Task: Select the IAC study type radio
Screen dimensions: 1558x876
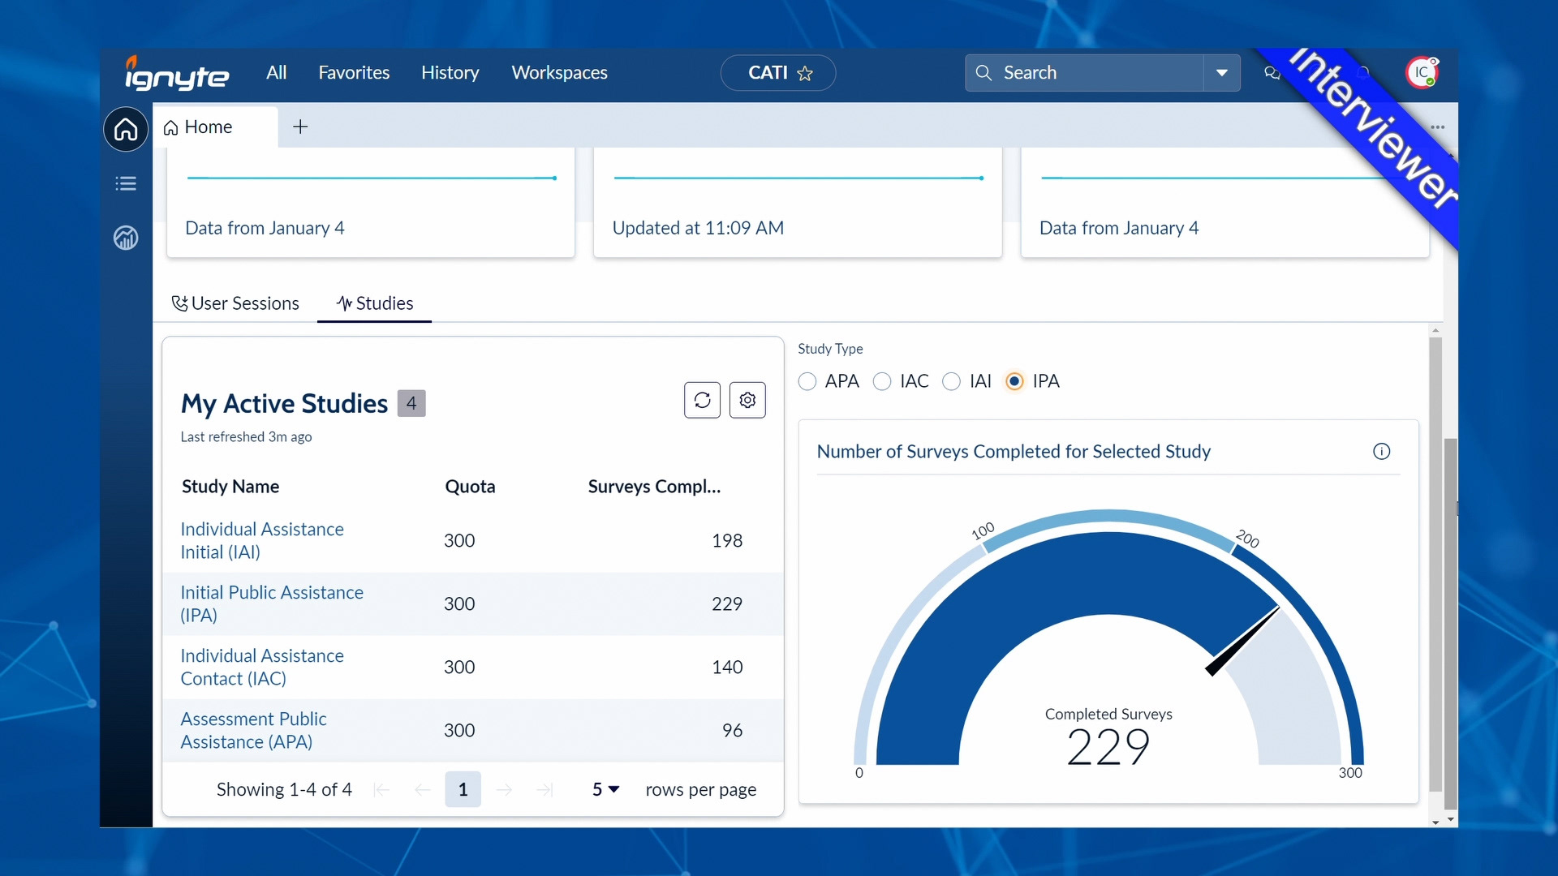Action: pyautogui.click(x=882, y=381)
